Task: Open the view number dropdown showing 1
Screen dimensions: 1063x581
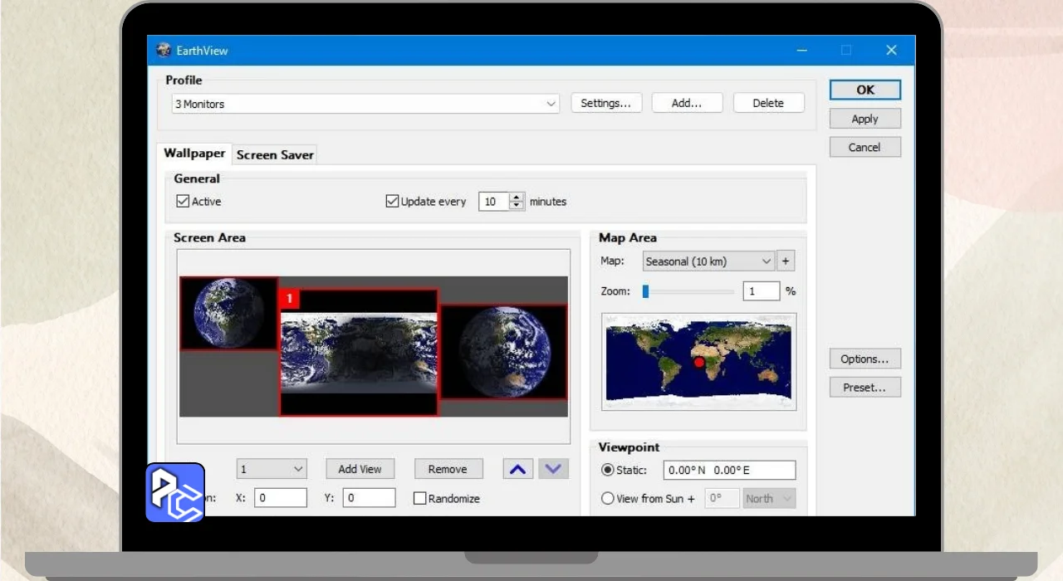Action: 272,470
